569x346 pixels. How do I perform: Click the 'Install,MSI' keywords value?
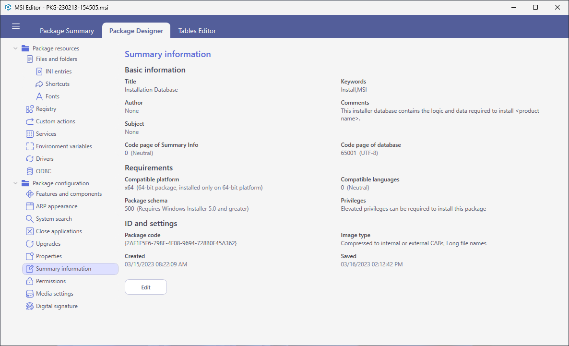354,90
